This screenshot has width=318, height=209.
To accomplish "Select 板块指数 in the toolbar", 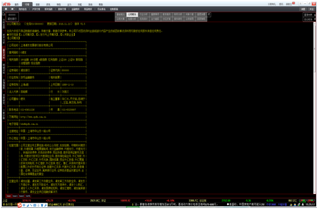I will (49, 9).
